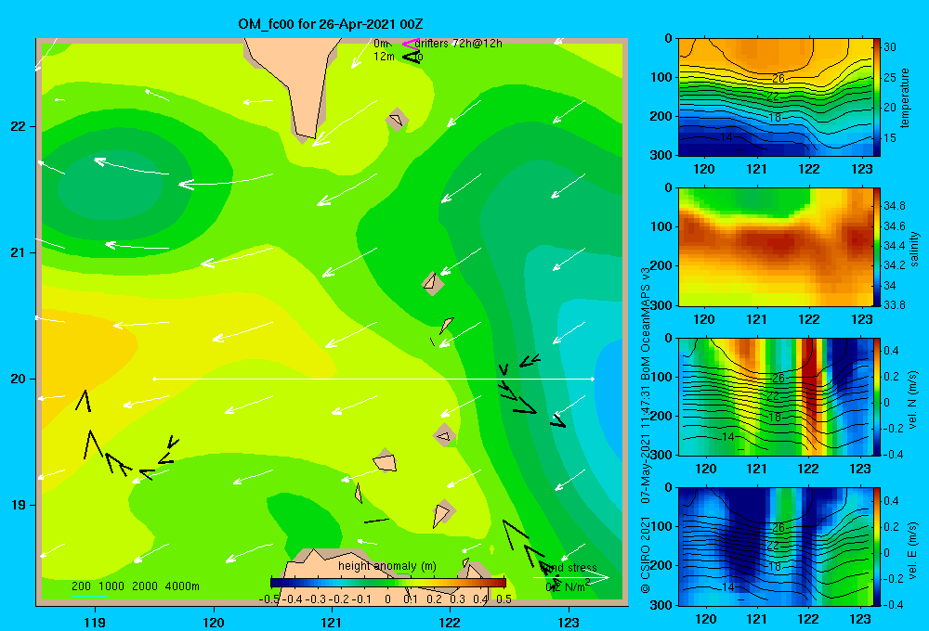This screenshot has width=929, height=631.
Task: Click the 0.5 tick on height anomaly bar
Action: pos(504,599)
